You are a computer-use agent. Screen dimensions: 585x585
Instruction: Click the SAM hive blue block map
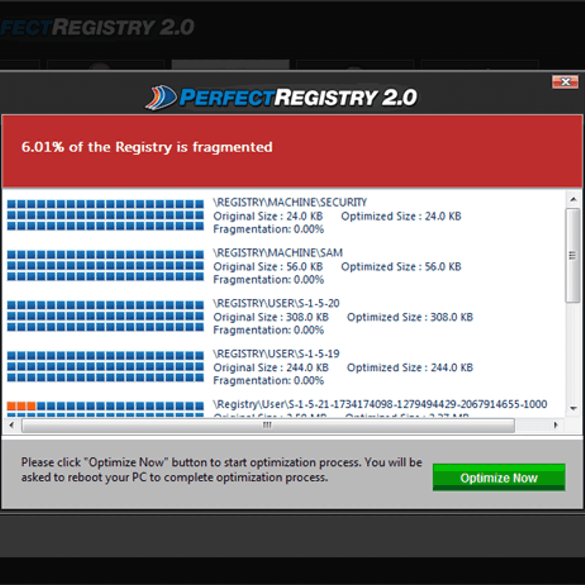105,265
